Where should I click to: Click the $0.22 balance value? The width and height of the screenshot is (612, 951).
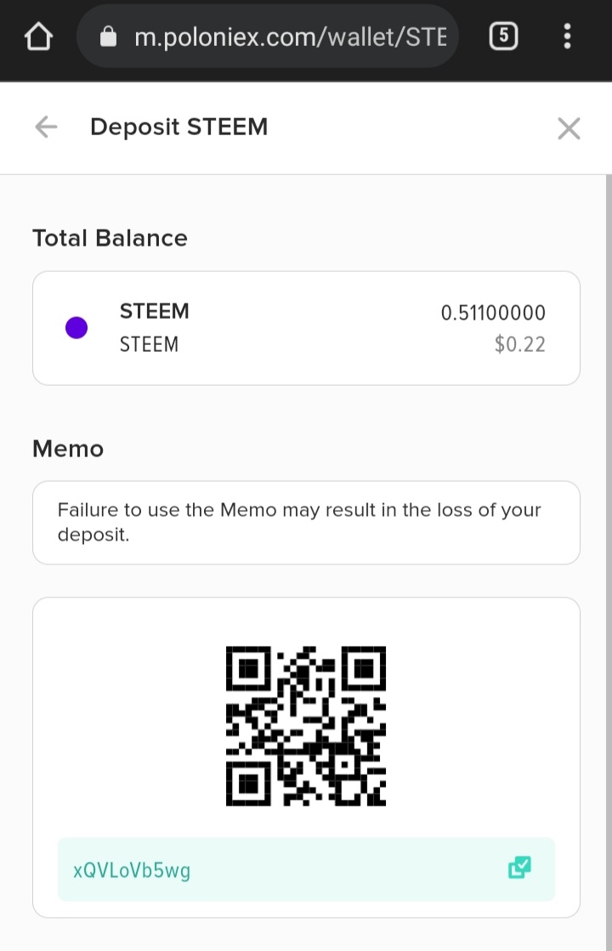pos(519,344)
